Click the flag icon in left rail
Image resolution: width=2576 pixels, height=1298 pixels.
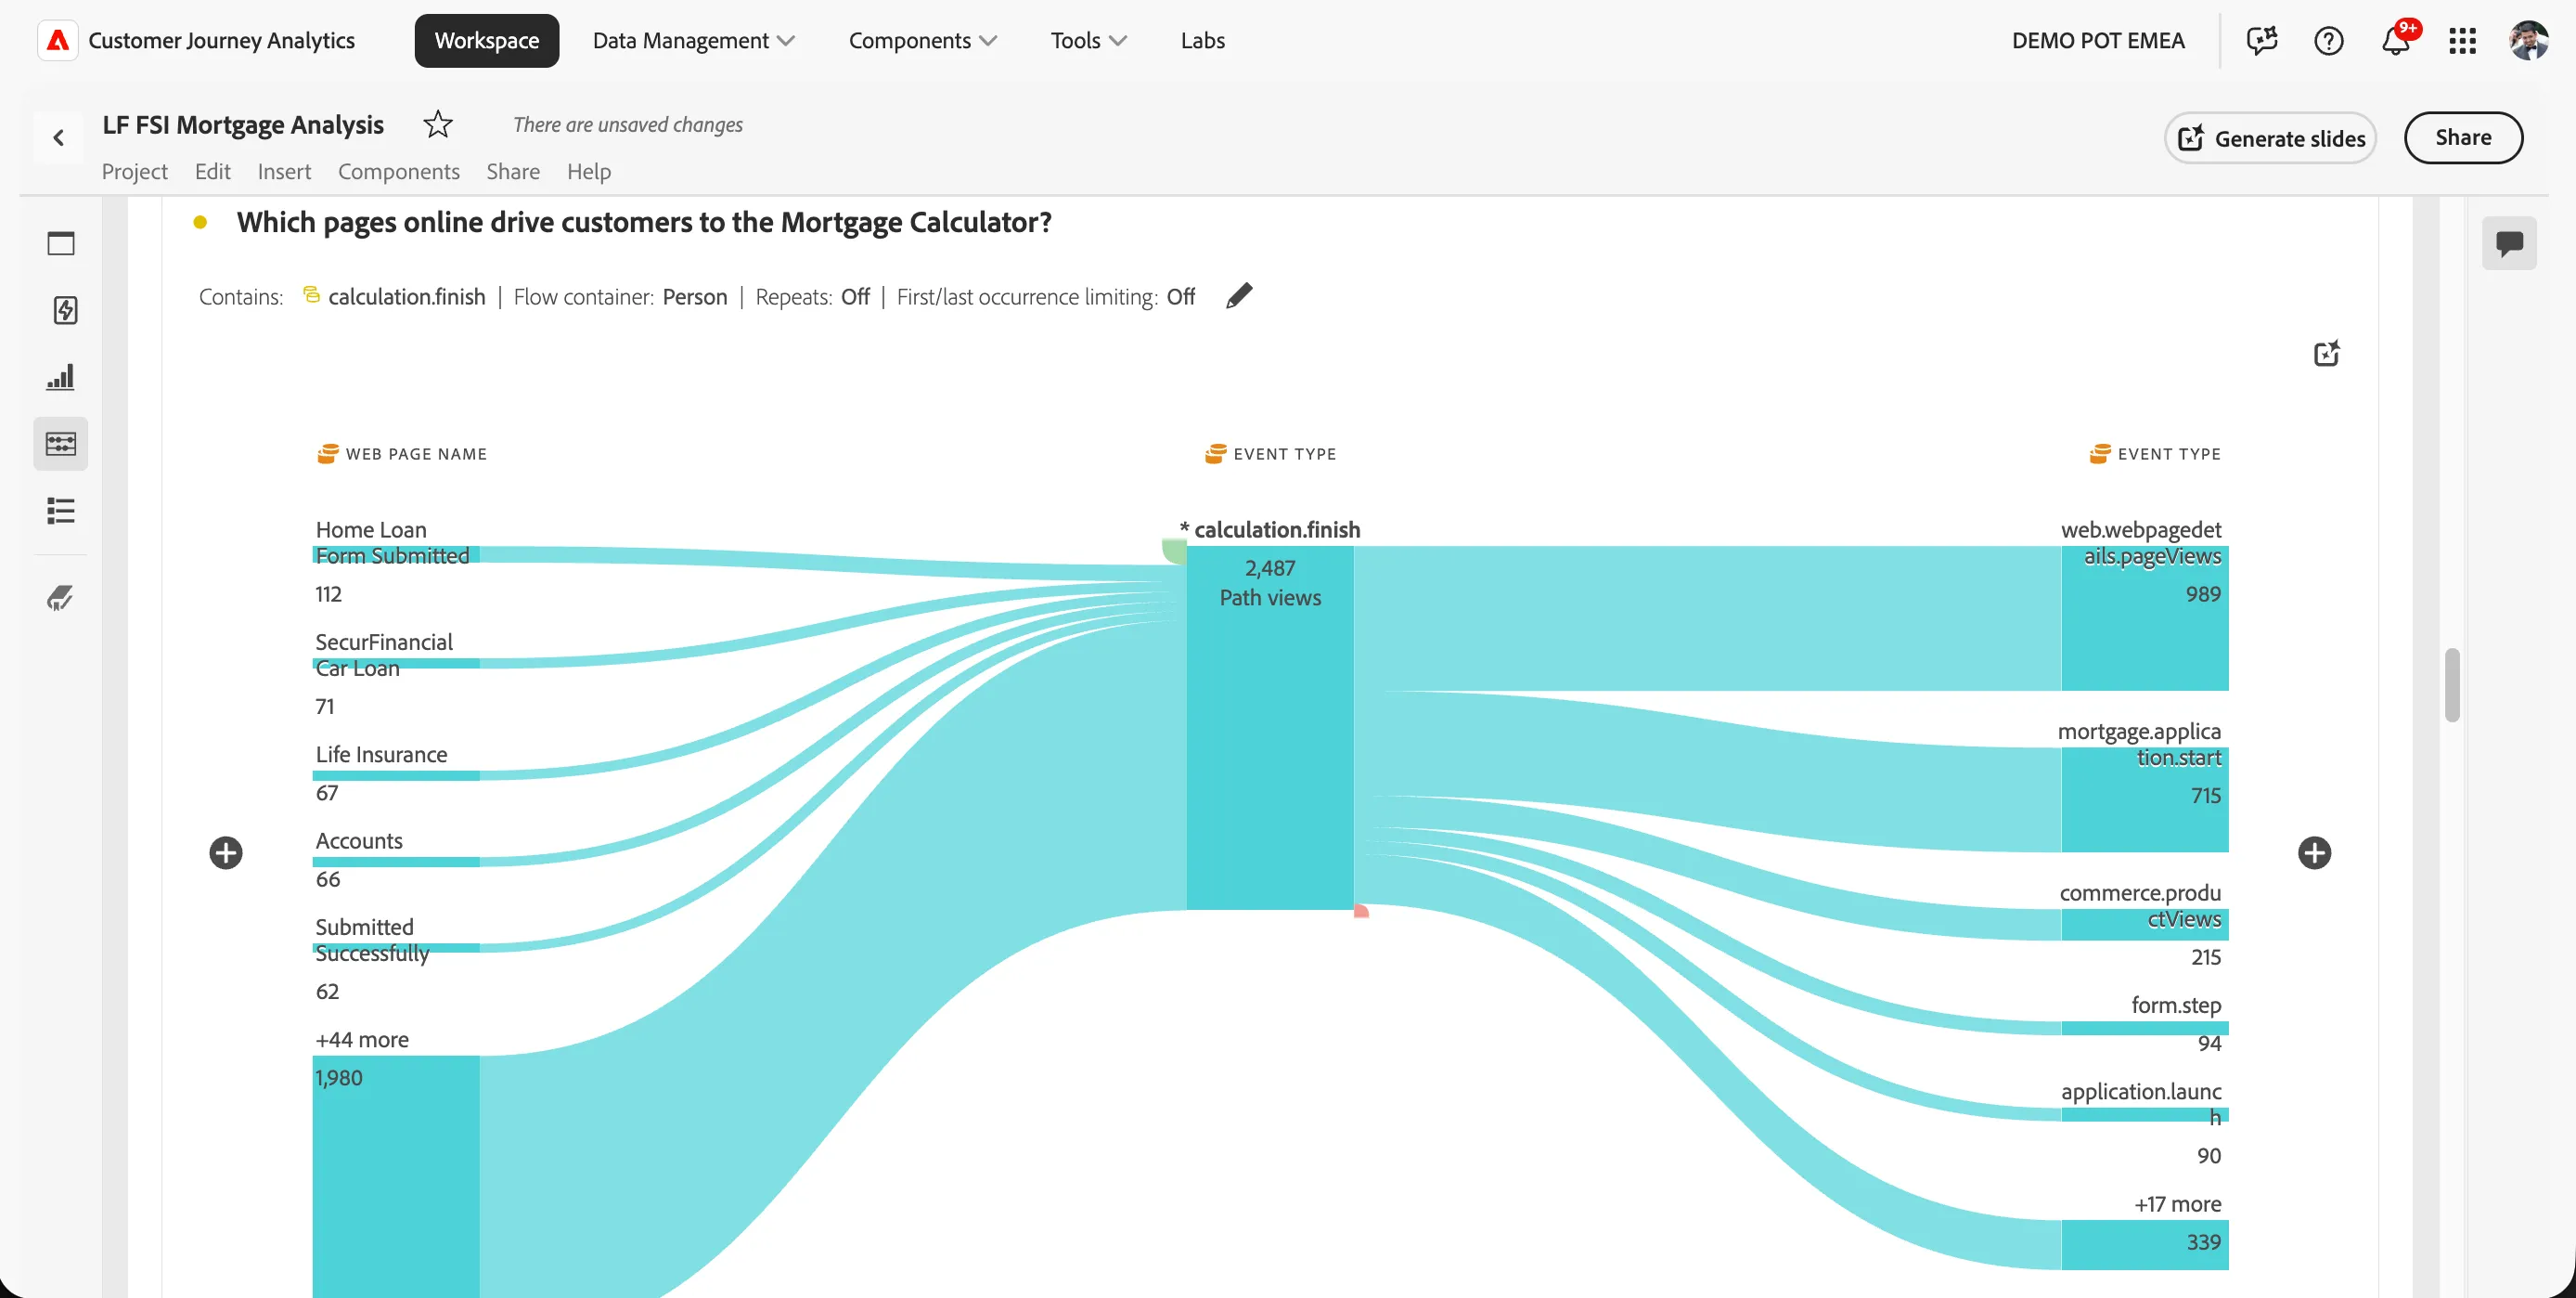point(61,599)
